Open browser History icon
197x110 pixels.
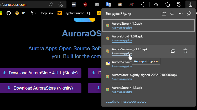pos(179,5)
